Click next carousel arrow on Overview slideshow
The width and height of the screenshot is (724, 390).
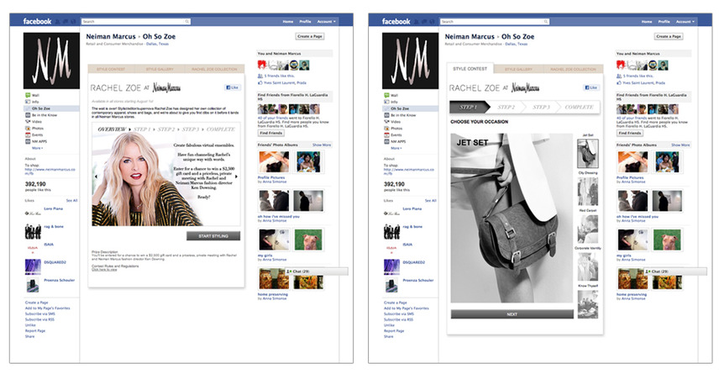236,177
